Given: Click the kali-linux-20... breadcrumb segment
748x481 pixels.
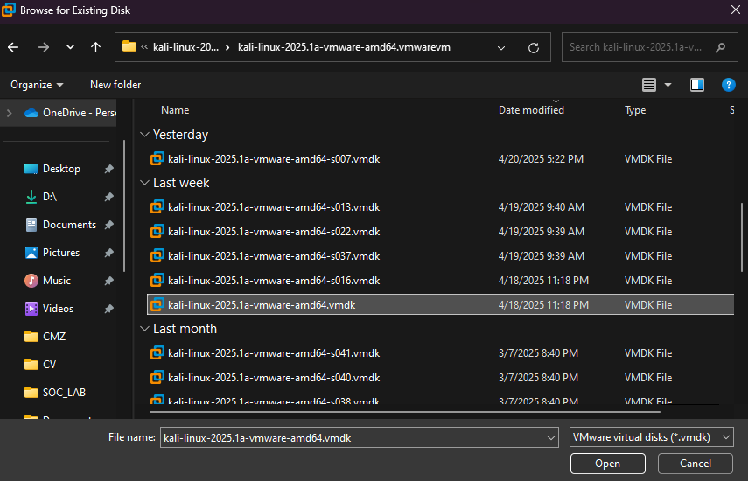Looking at the screenshot, I should tap(185, 47).
